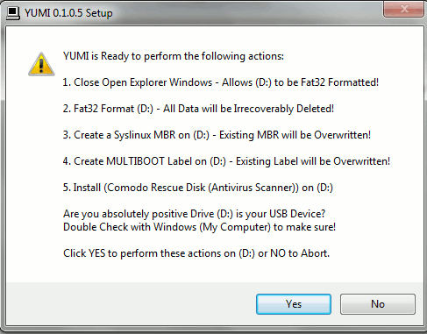Screen dimensions: 427x334
Task: Click the phrase 'Existing Label will be Overwritten!'
Action: pos(313,161)
